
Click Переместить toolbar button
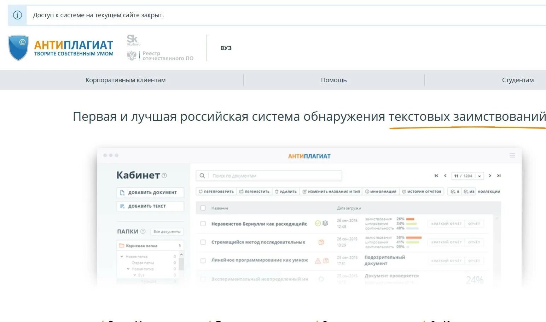254,191
